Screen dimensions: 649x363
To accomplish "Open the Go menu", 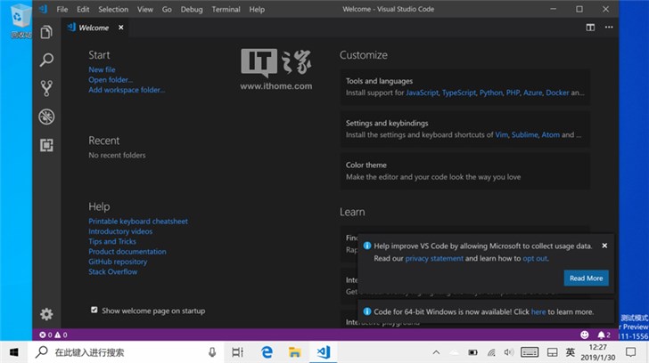I will click(x=167, y=9).
